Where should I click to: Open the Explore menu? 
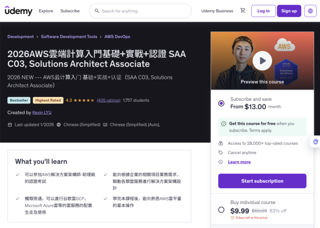[46, 11]
